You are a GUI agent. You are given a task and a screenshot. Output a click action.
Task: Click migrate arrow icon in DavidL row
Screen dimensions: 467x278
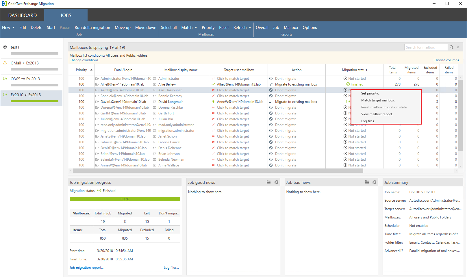pyautogui.click(x=271, y=102)
